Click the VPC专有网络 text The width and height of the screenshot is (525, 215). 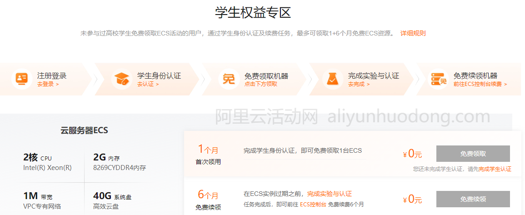pos(42,206)
